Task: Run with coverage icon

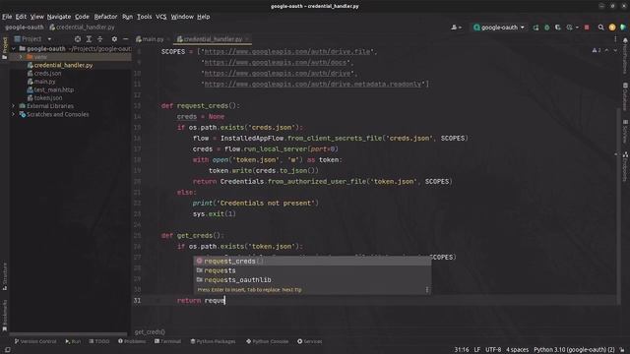Action: (558, 28)
